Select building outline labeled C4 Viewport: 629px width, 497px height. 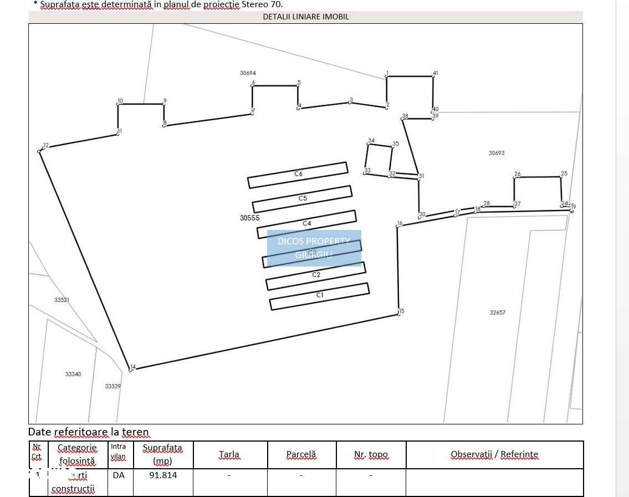click(x=306, y=224)
